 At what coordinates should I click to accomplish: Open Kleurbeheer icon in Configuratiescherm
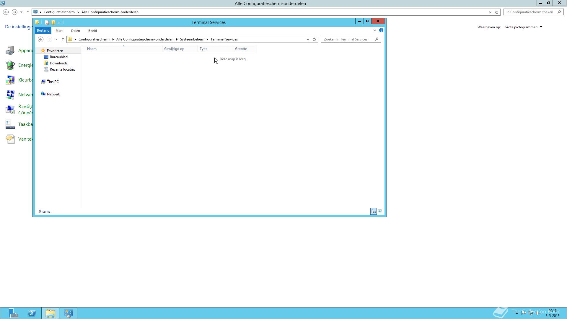[10, 80]
